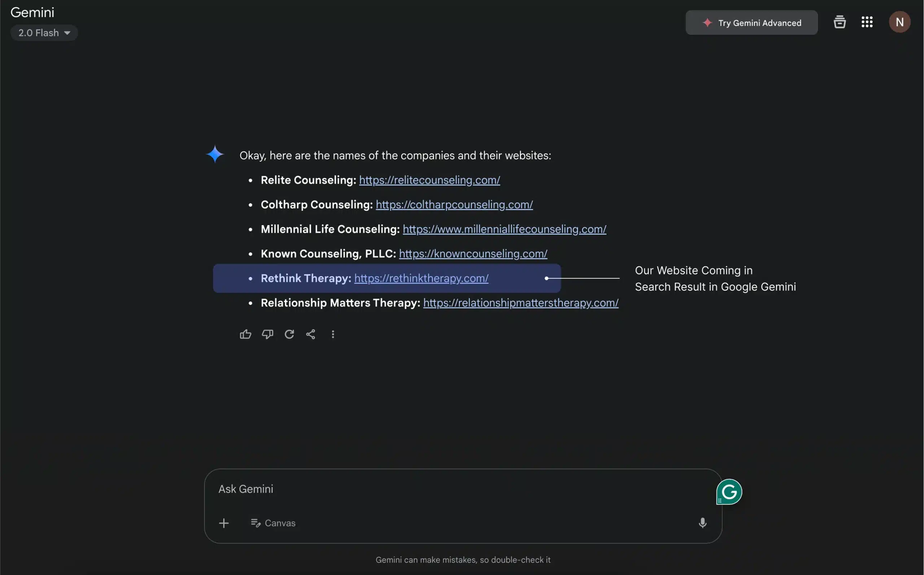Viewport: 924px width, 575px height.
Task: Open the 2.0 Flash model dropdown
Action: click(44, 33)
